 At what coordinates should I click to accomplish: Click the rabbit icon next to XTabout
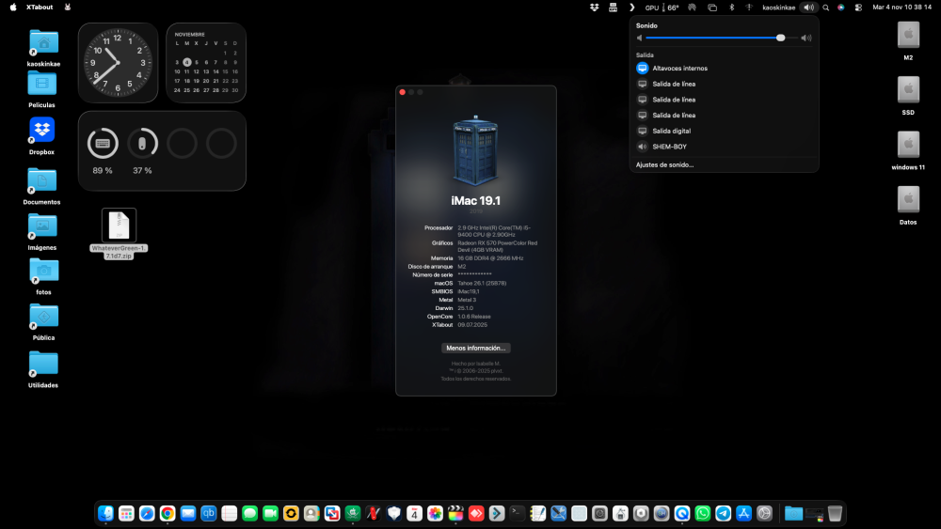68,8
